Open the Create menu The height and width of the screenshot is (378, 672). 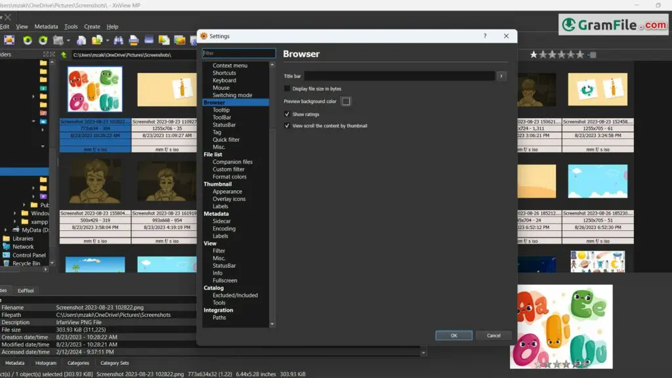pyautogui.click(x=92, y=26)
